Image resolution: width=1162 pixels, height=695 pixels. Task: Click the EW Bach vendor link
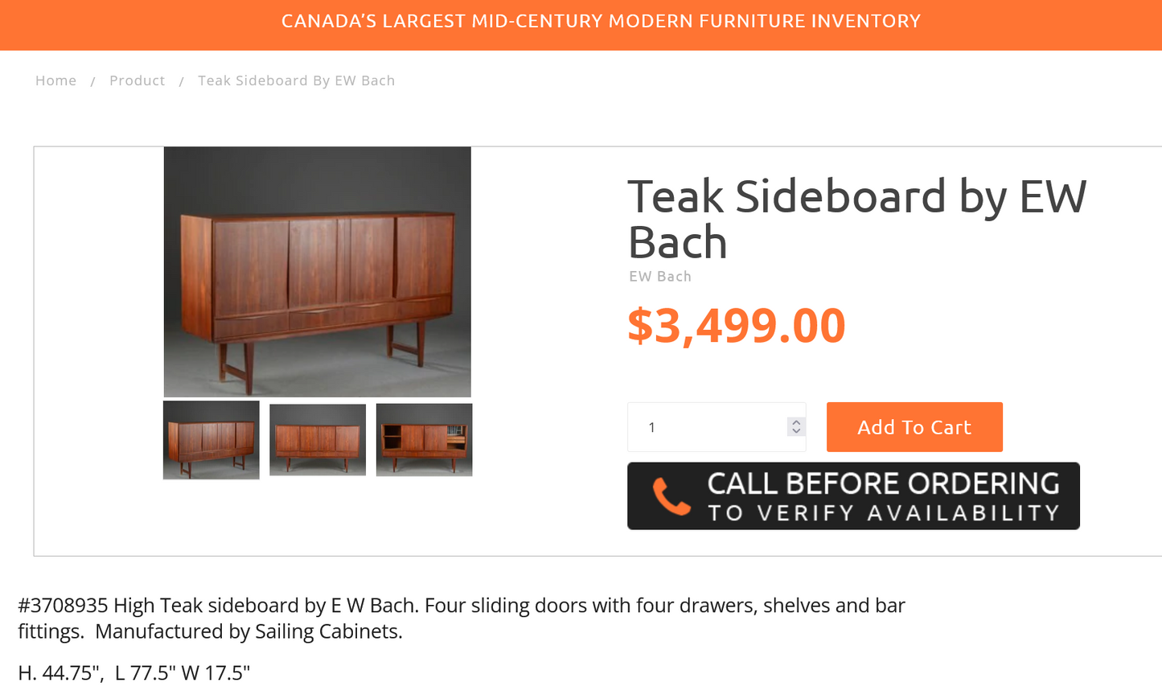pos(659,276)
